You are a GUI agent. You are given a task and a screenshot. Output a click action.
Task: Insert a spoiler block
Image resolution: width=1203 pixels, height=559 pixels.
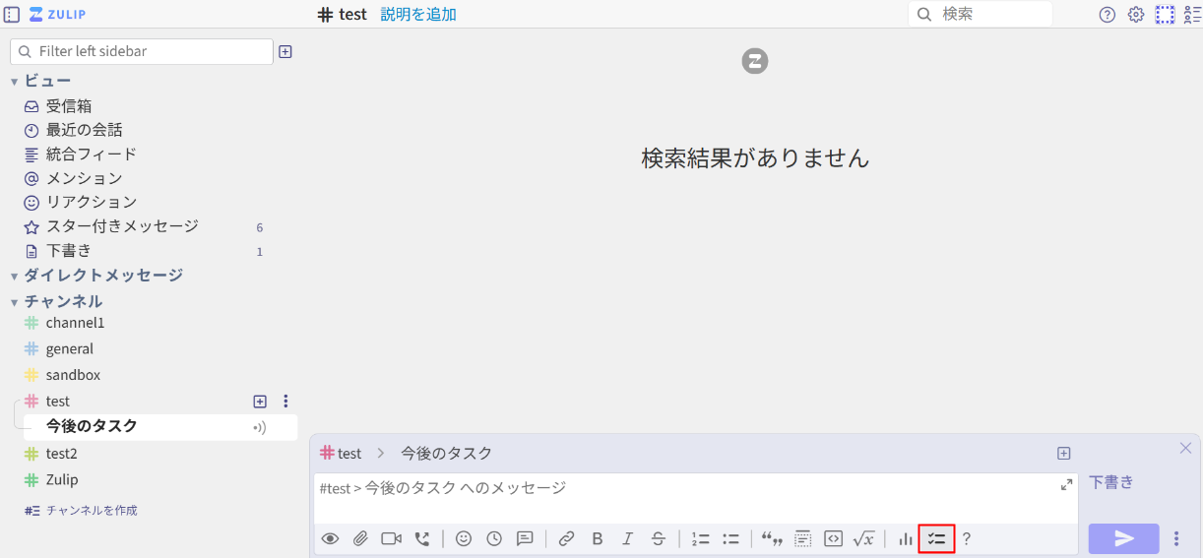(802, 538)
